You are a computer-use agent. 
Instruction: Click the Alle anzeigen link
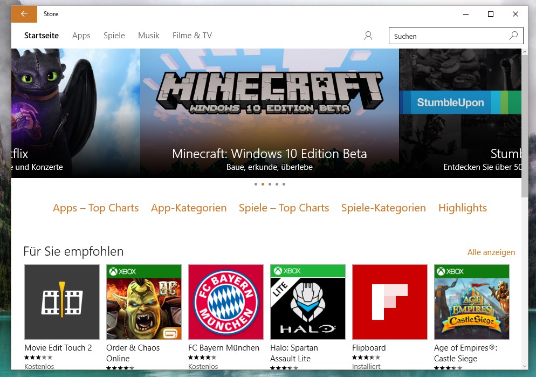(x=491, y=252)
